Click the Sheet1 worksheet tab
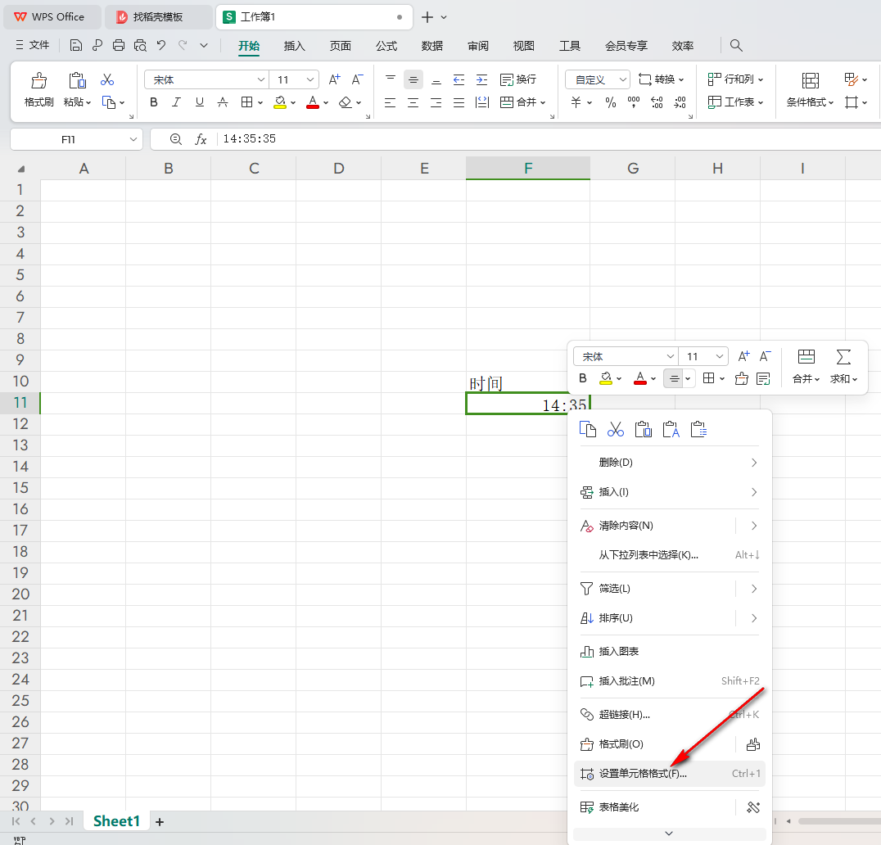This screenshot has width=881, height=845. coord(116,821)
